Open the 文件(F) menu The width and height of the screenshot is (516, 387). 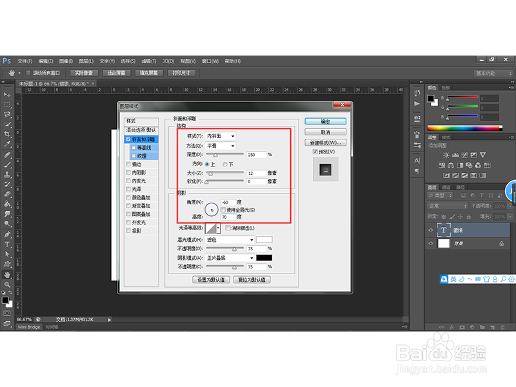pyautogui.click(x=25, y=61)
